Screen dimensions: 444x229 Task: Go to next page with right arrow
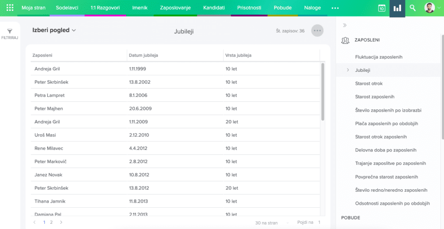(x=61, y=222)
